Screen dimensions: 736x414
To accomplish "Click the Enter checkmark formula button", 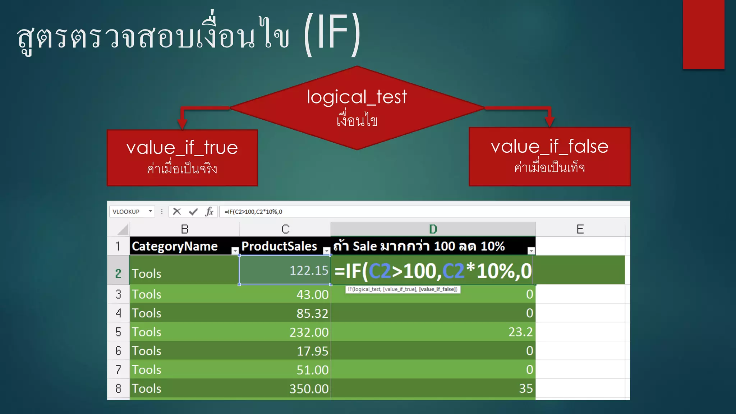I will 193,211.
